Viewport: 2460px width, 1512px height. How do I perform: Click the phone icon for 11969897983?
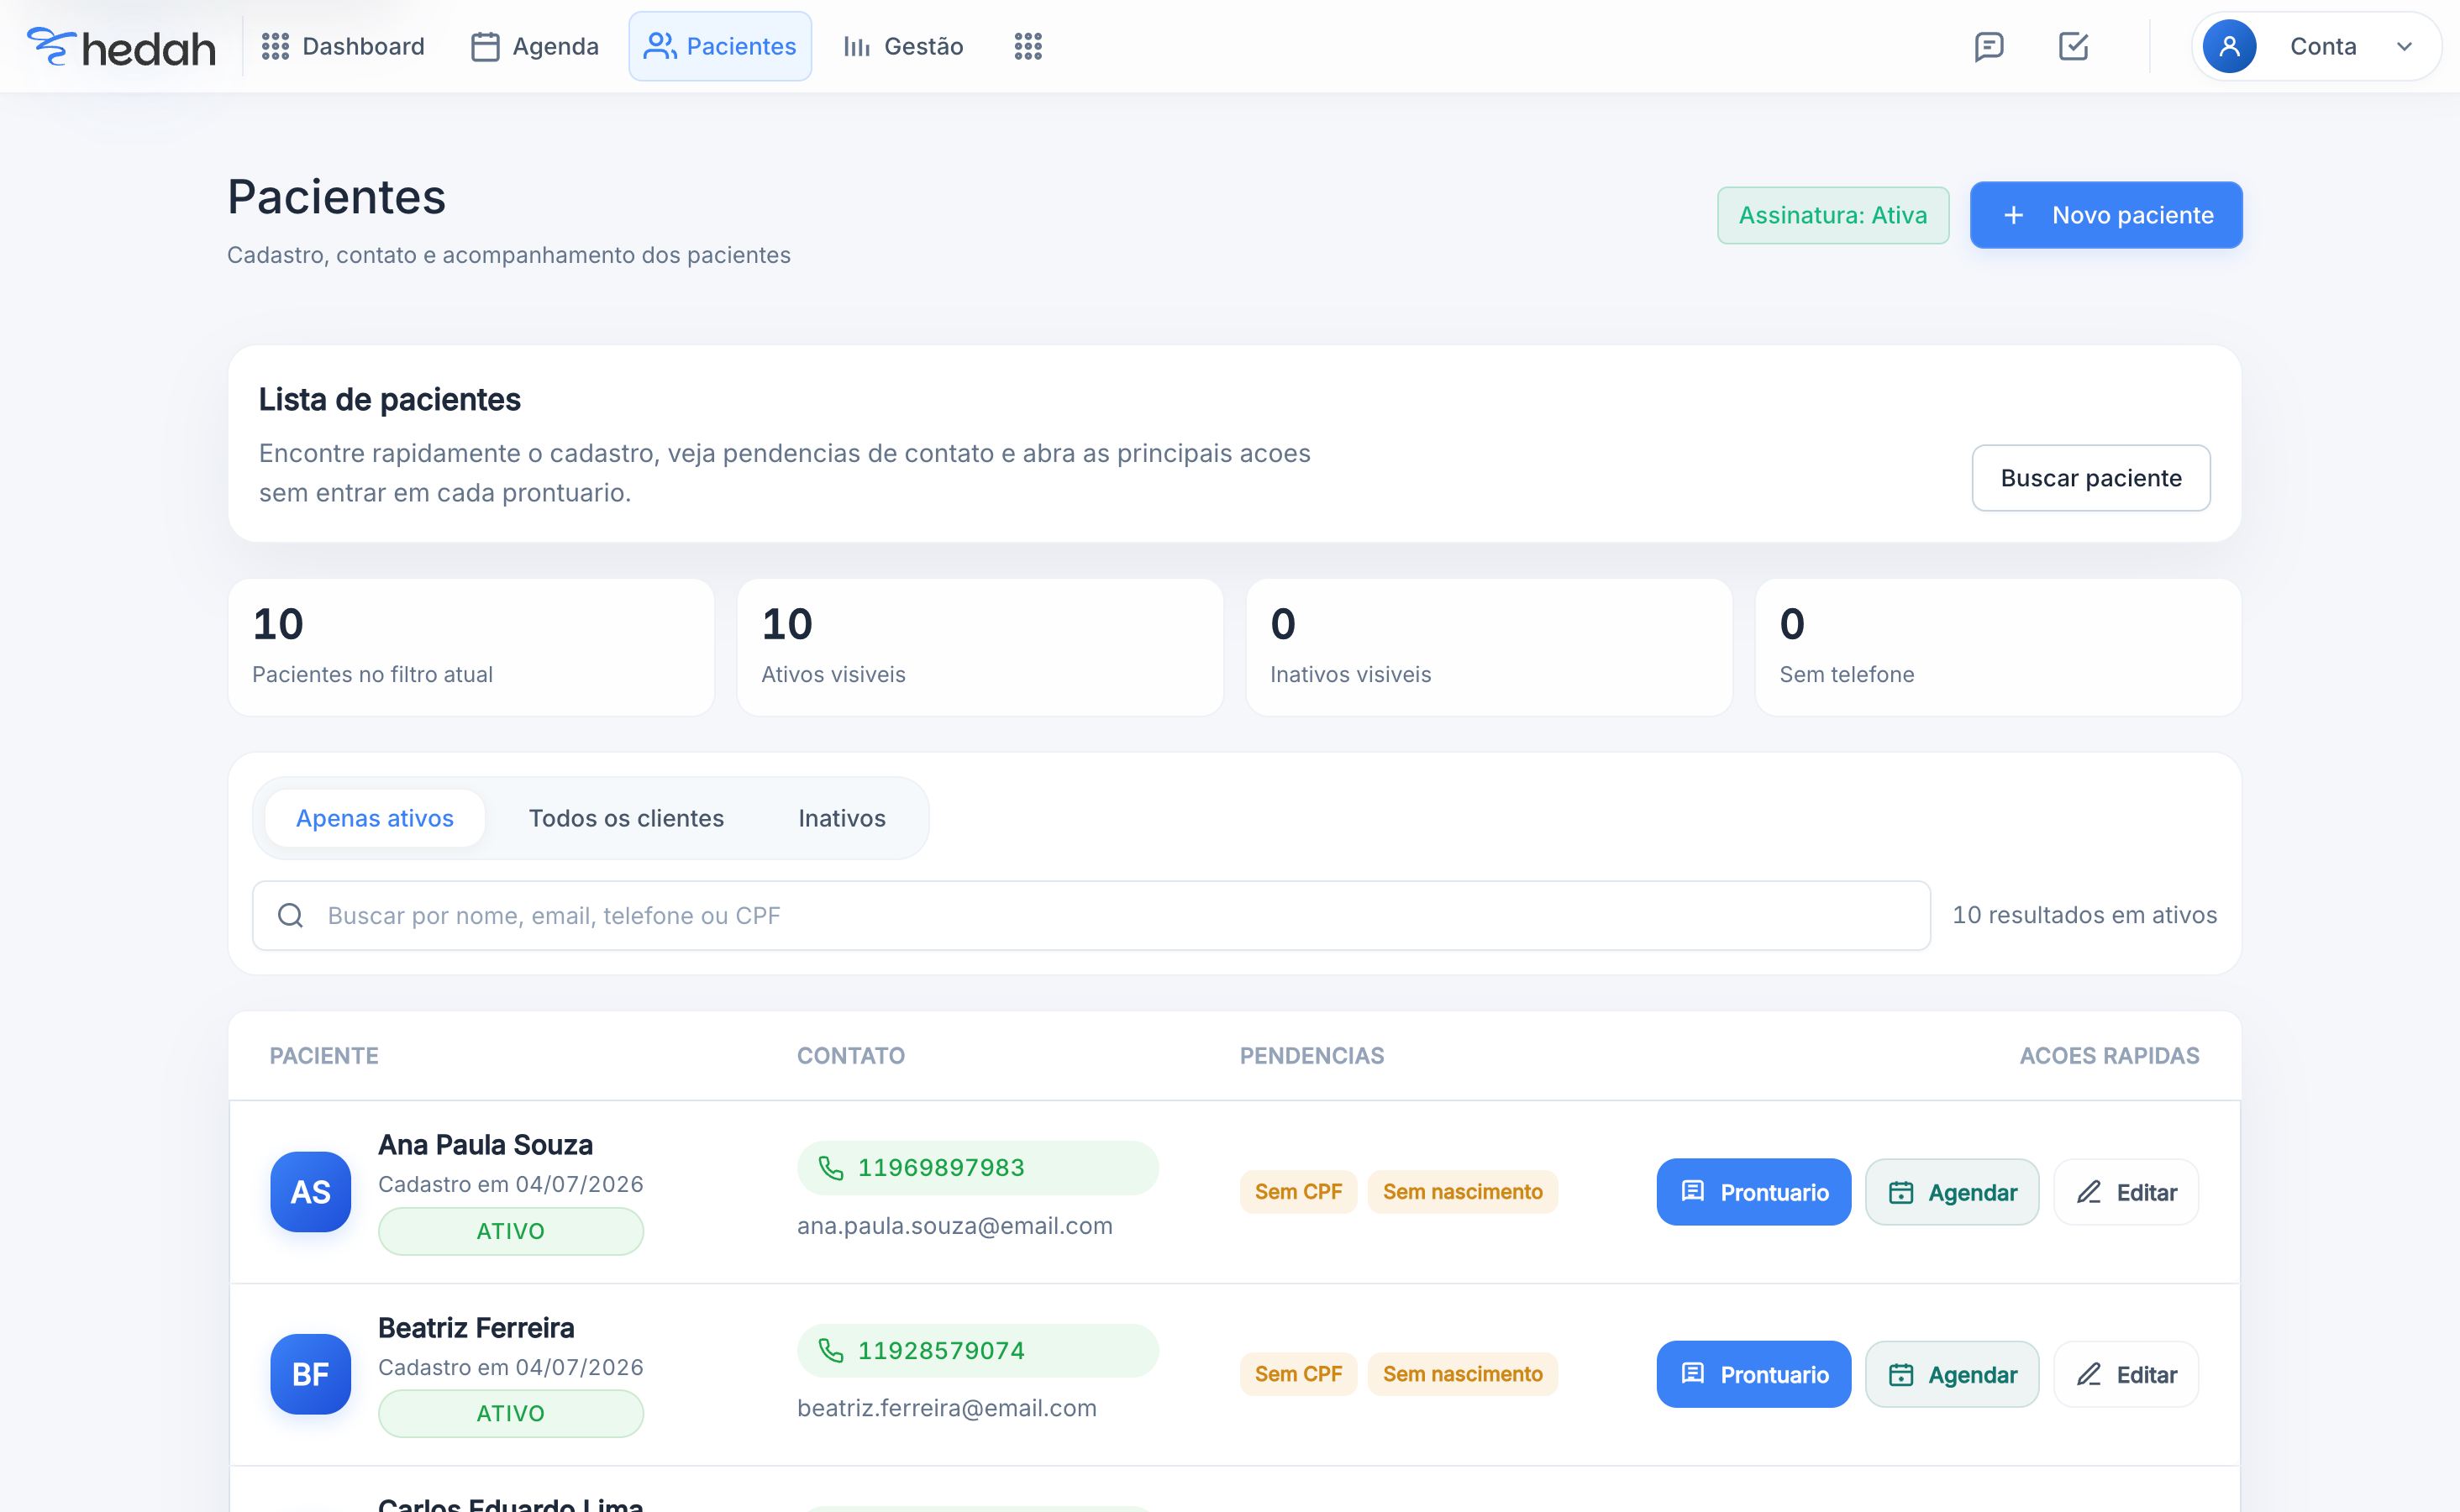tap(831, 1167)
